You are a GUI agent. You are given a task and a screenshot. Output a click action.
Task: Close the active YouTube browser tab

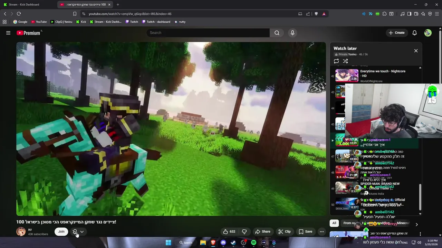(x=109, y=4)
